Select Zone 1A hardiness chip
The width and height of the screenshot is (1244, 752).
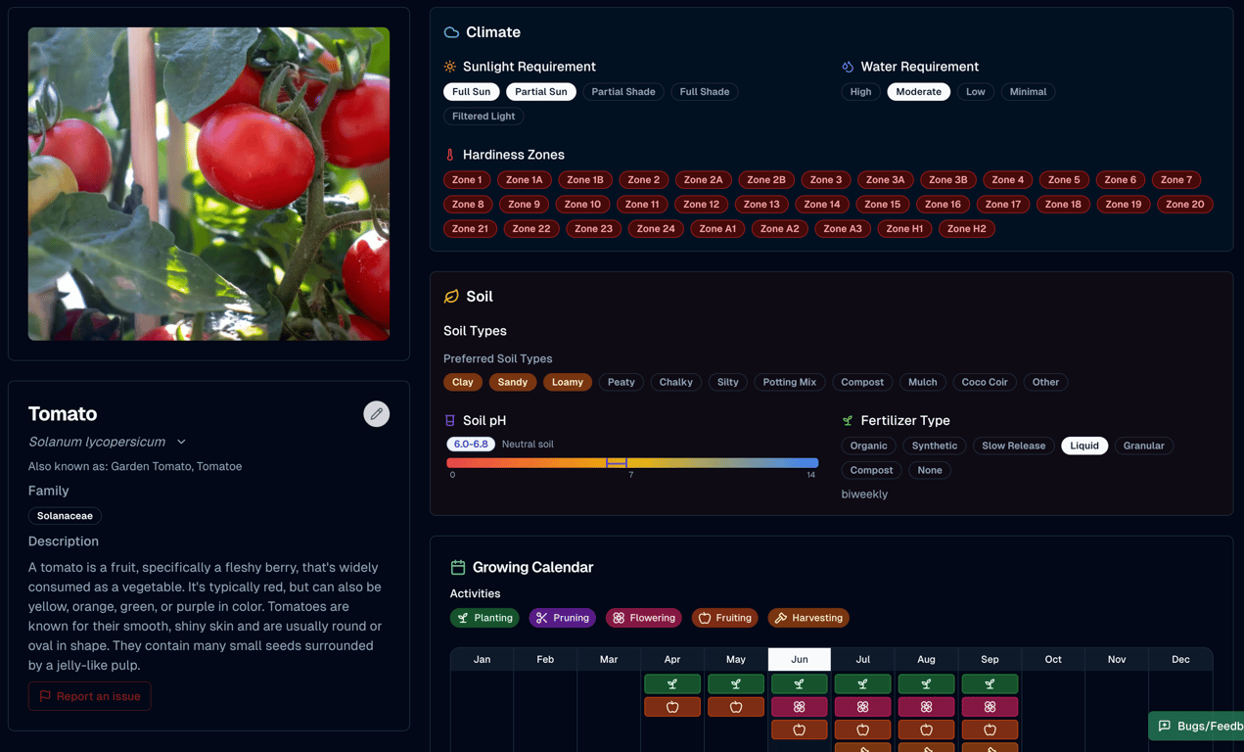tap(525, 180)
